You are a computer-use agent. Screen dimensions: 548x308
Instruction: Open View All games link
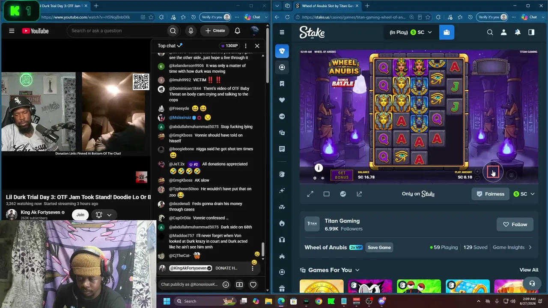tap(529, 270)
